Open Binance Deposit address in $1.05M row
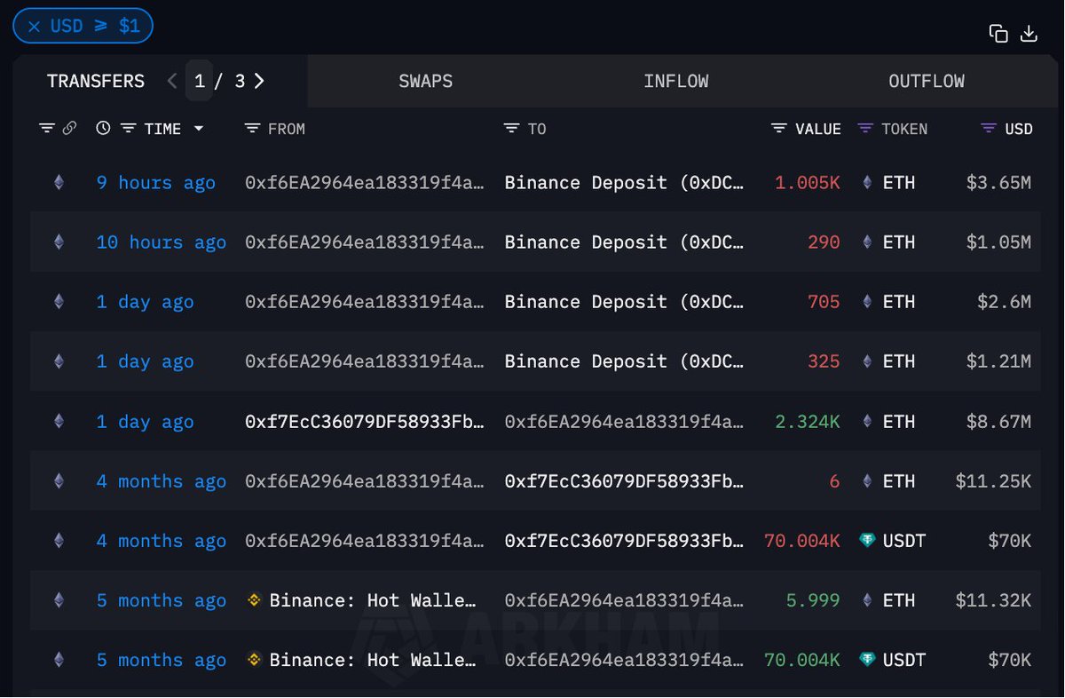Viewport: 1065px width, 698px height. (625, 242)
